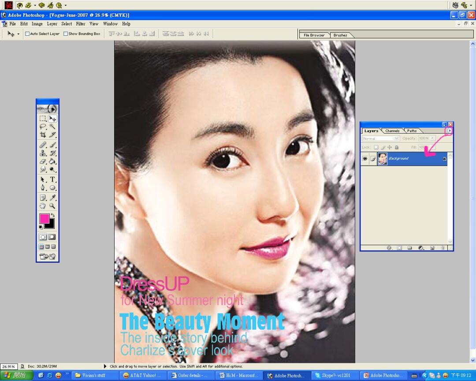
Task: Open the status bar info arrow menu
Action: pos(105,366)
